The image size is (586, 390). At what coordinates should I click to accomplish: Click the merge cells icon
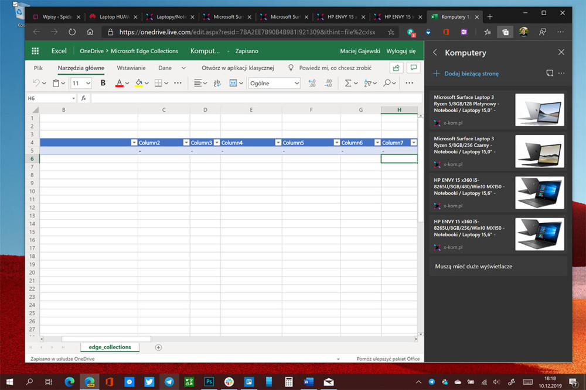tap(233, 83)
